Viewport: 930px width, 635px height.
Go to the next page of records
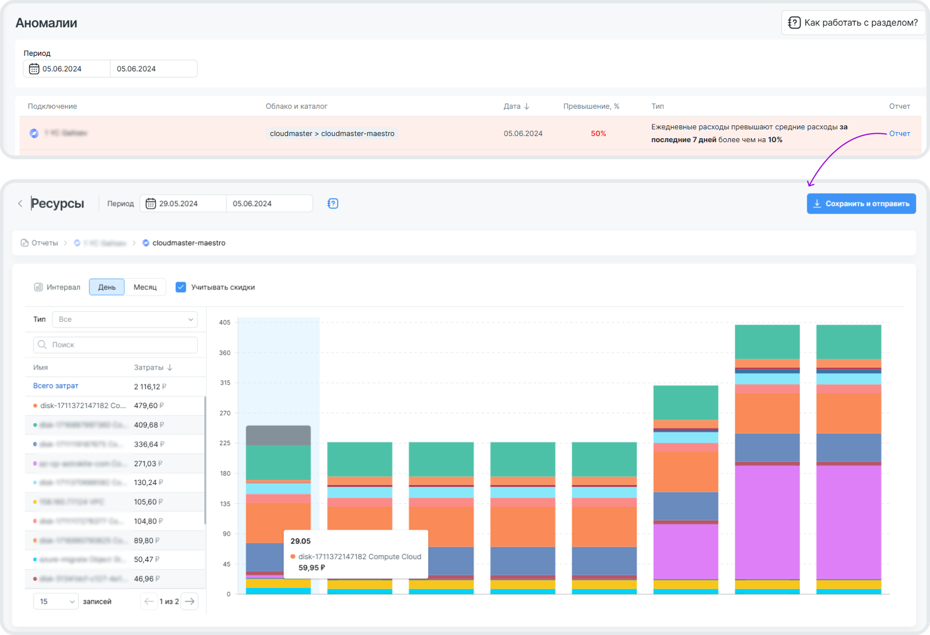tap(190, 601)
